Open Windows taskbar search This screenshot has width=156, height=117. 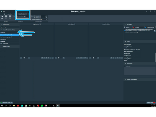coord(6,106)
